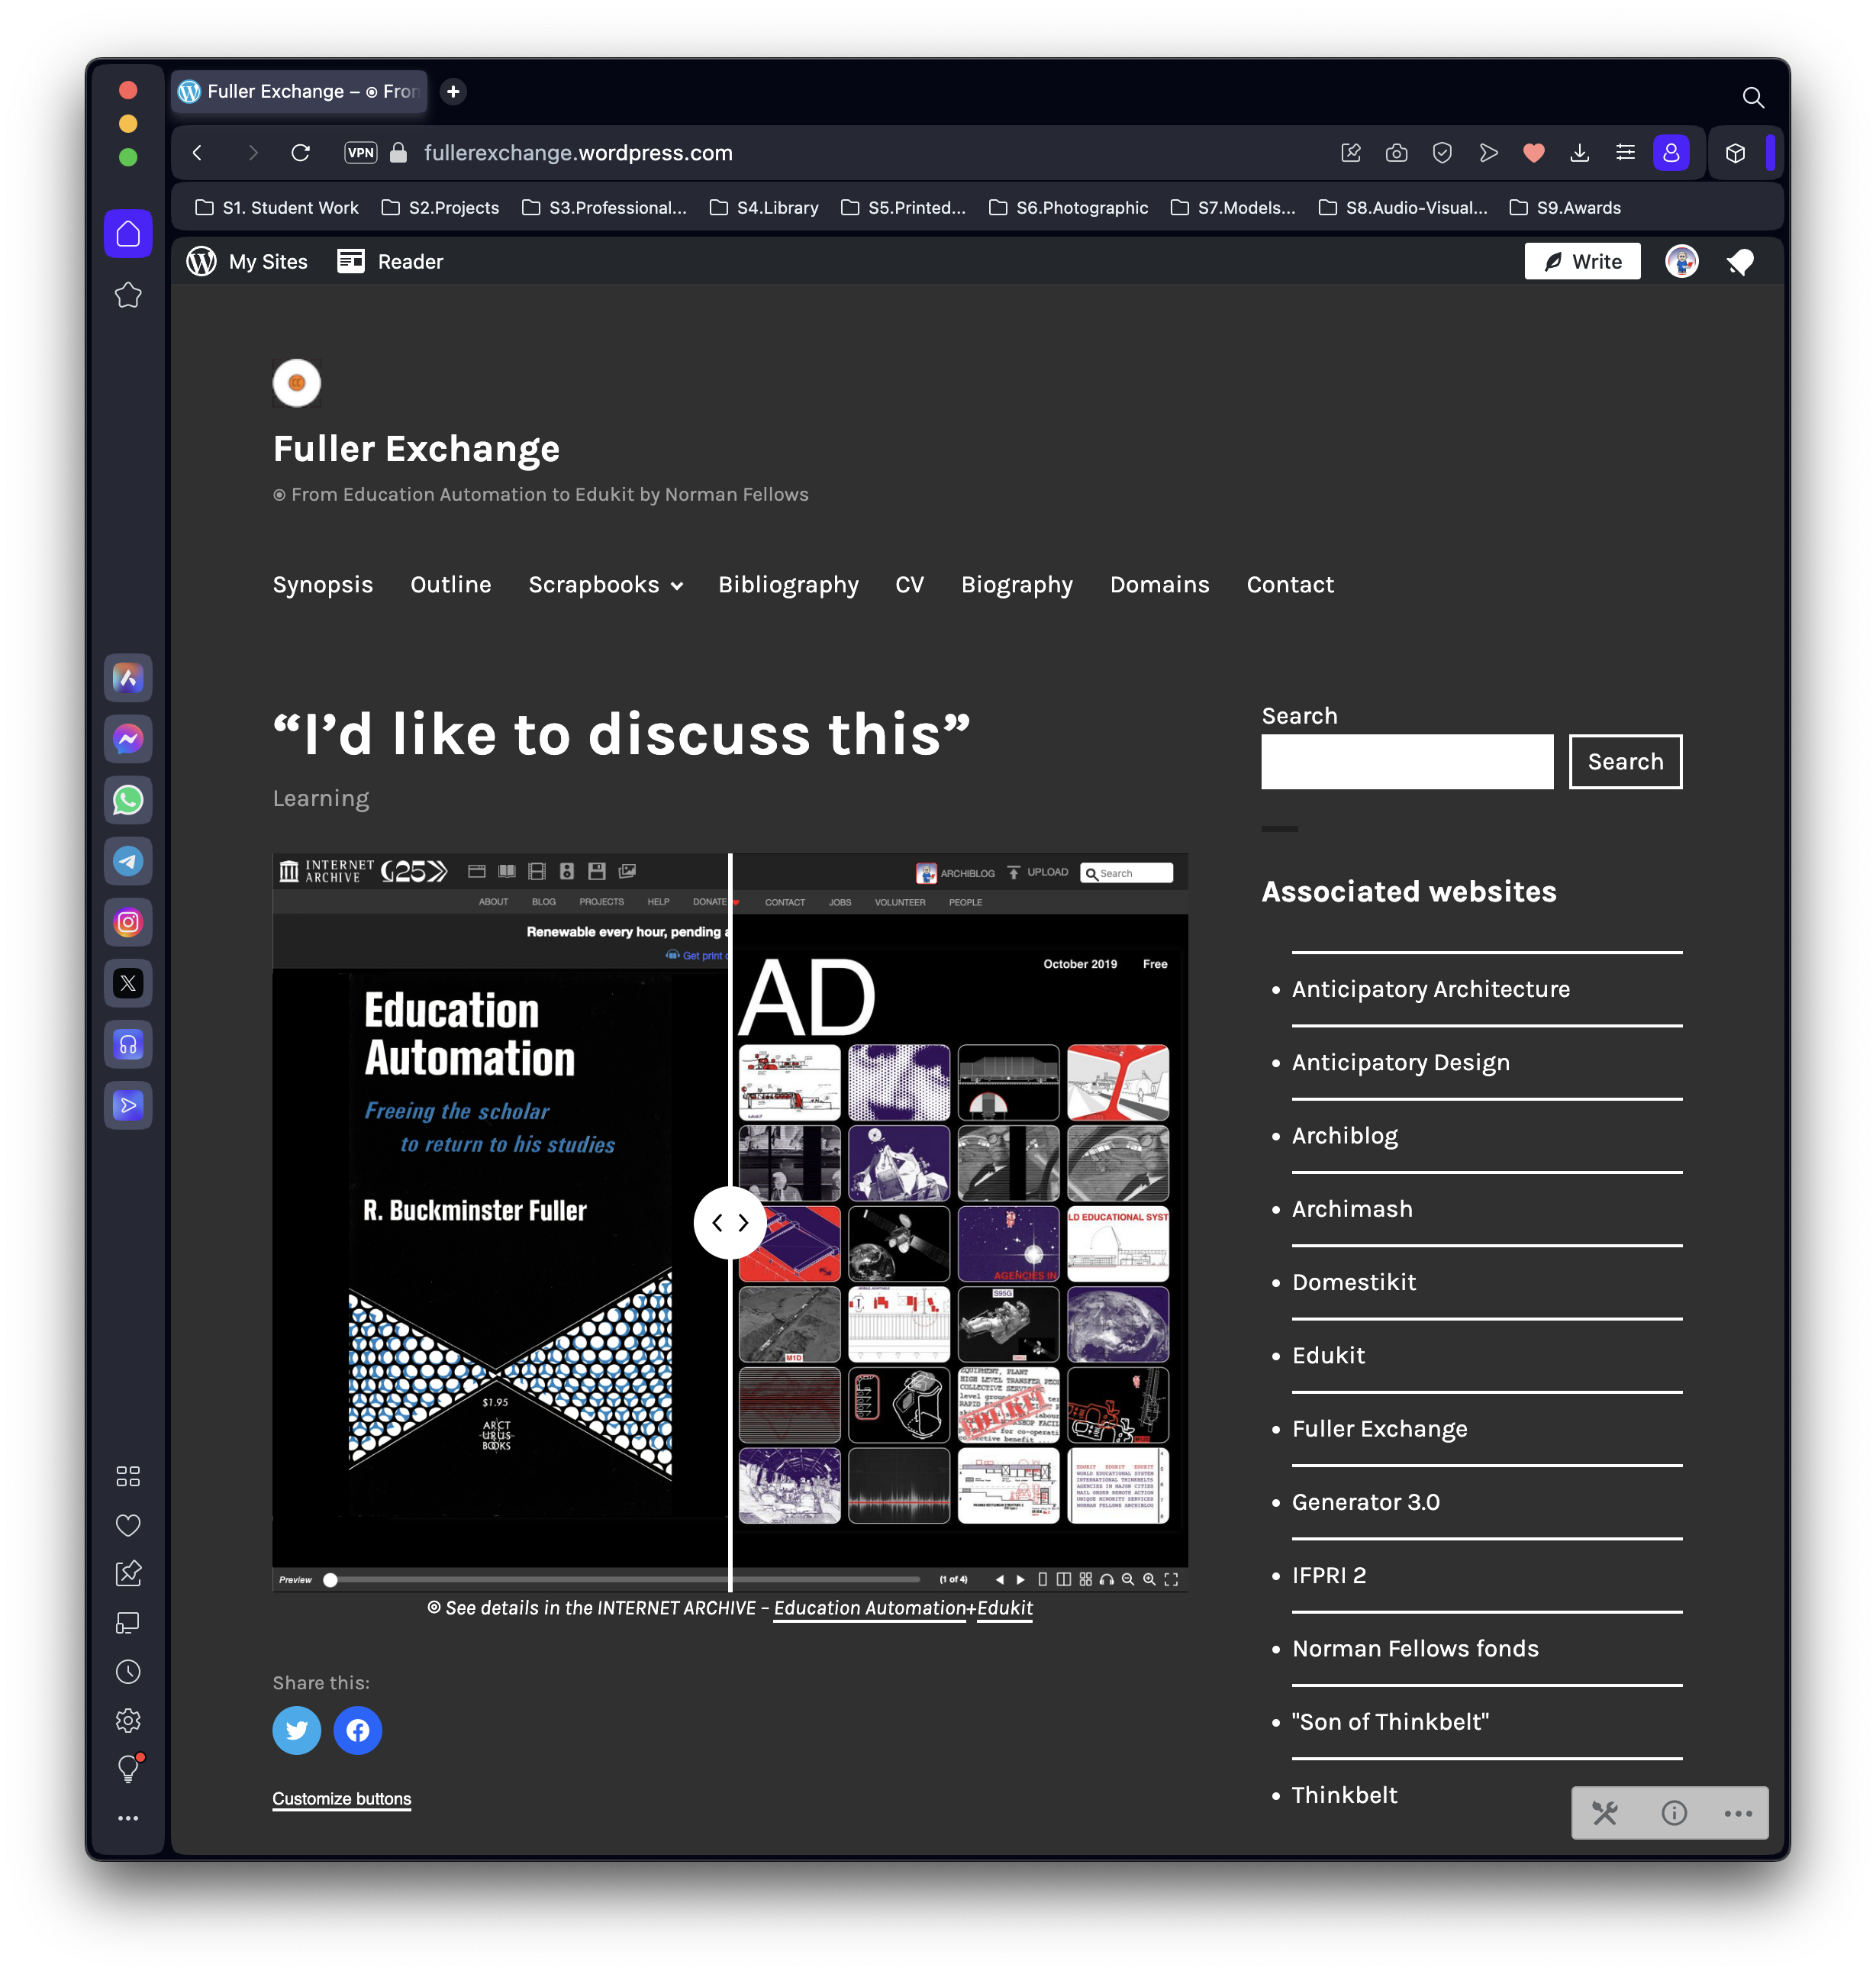Open the Opera home workspace icon
This screenshot has width=1876, height=1974.
(128, 234)
